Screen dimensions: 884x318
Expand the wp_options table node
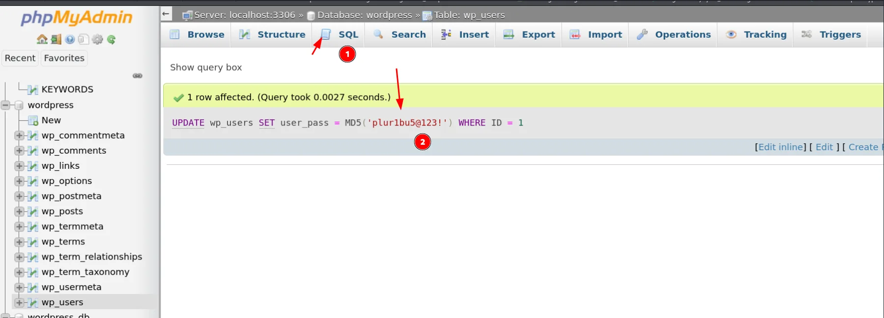(19, 181)
